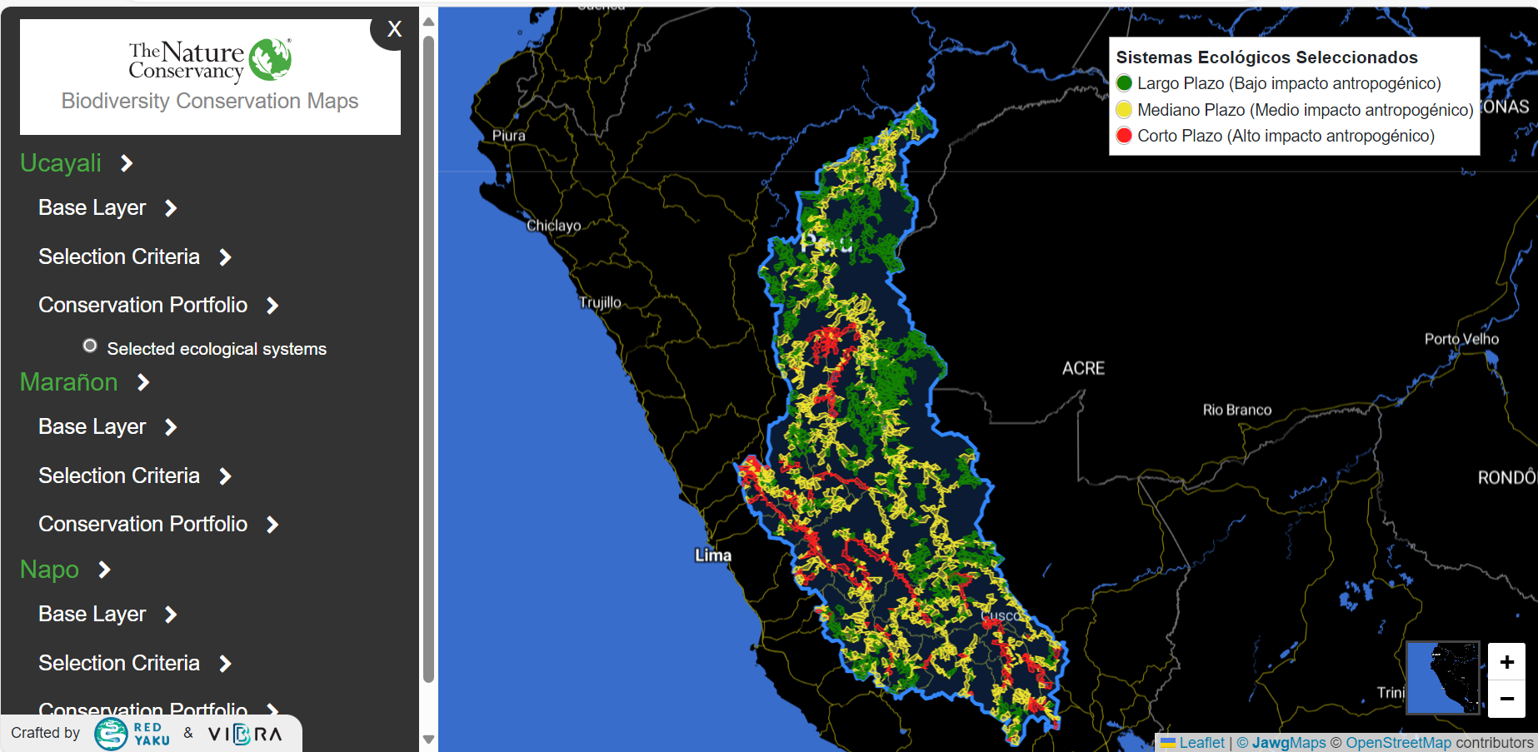
Task: Open the OpenStreetMap link
Action: pos(1398,743)
